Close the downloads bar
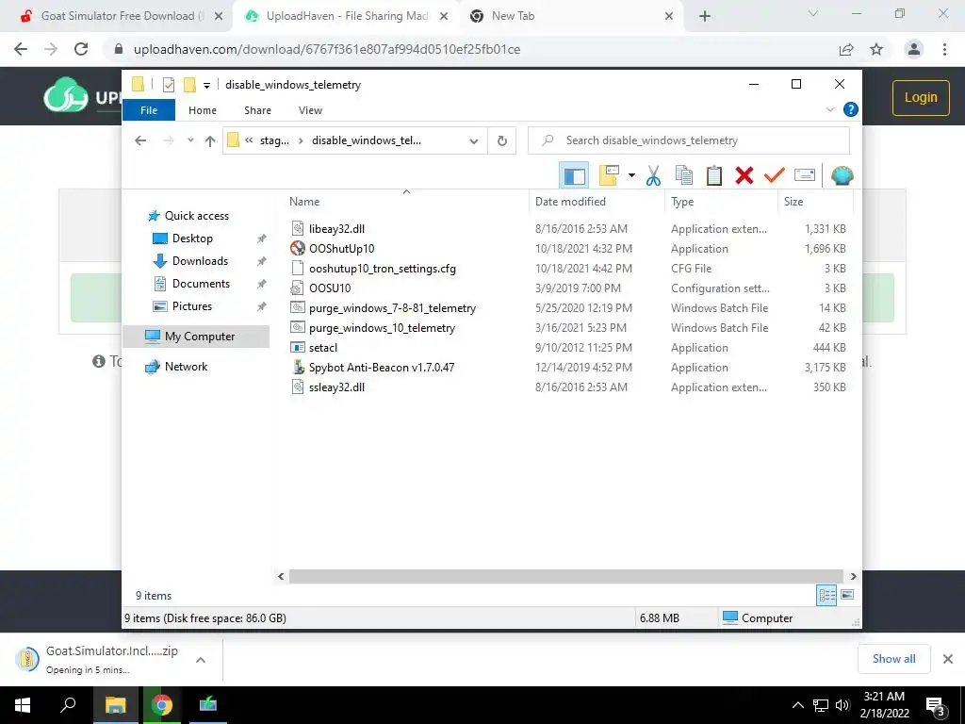Image resolution: width=965 pixels, height=724 pixels. (x=948, y=659)
